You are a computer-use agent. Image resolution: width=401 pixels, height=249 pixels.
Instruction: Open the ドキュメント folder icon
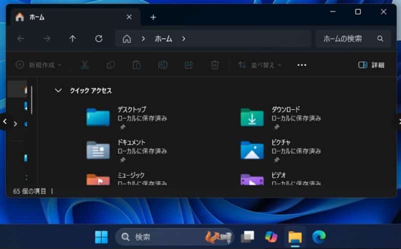click(x=98, y=150)
